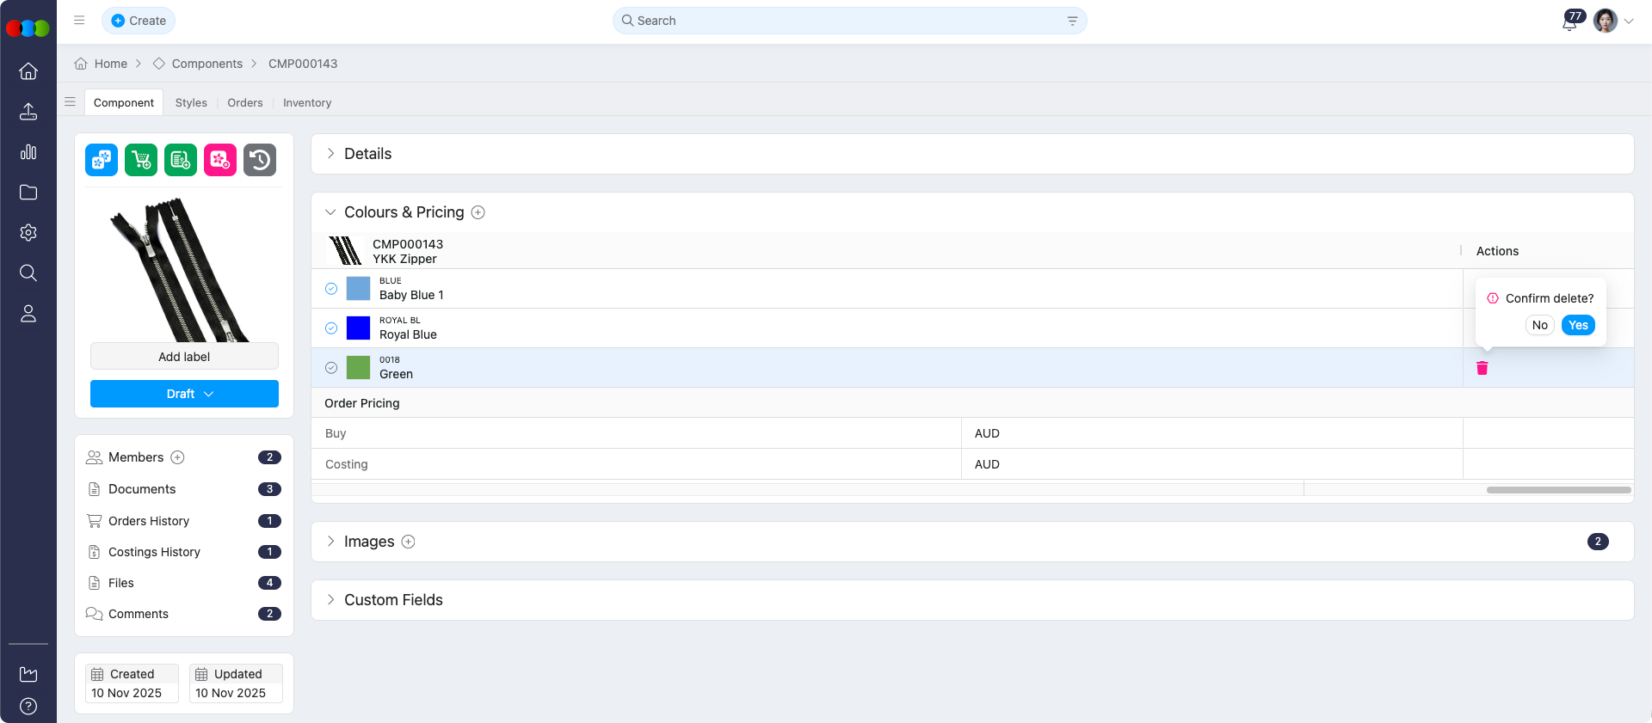
Task: Open the history clock icon button
Action: pos(260,160)
